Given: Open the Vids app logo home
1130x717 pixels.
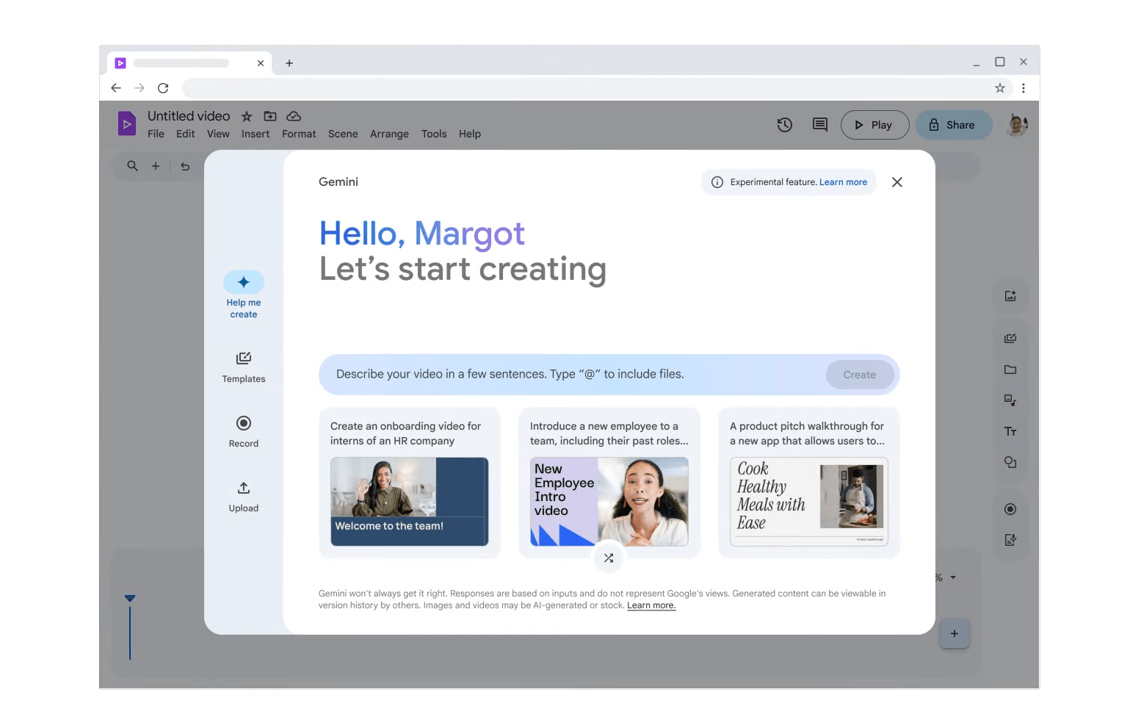Looking at the screenshot, I should (x=127, y=123).
